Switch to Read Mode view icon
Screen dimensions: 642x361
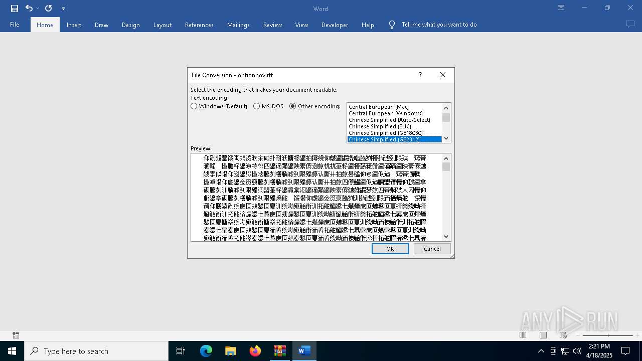pos(523,335)
